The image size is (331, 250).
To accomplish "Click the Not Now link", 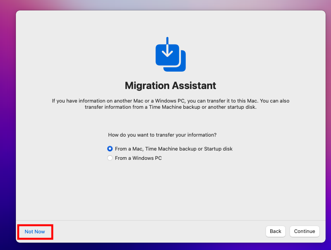I will click(35, 232).
